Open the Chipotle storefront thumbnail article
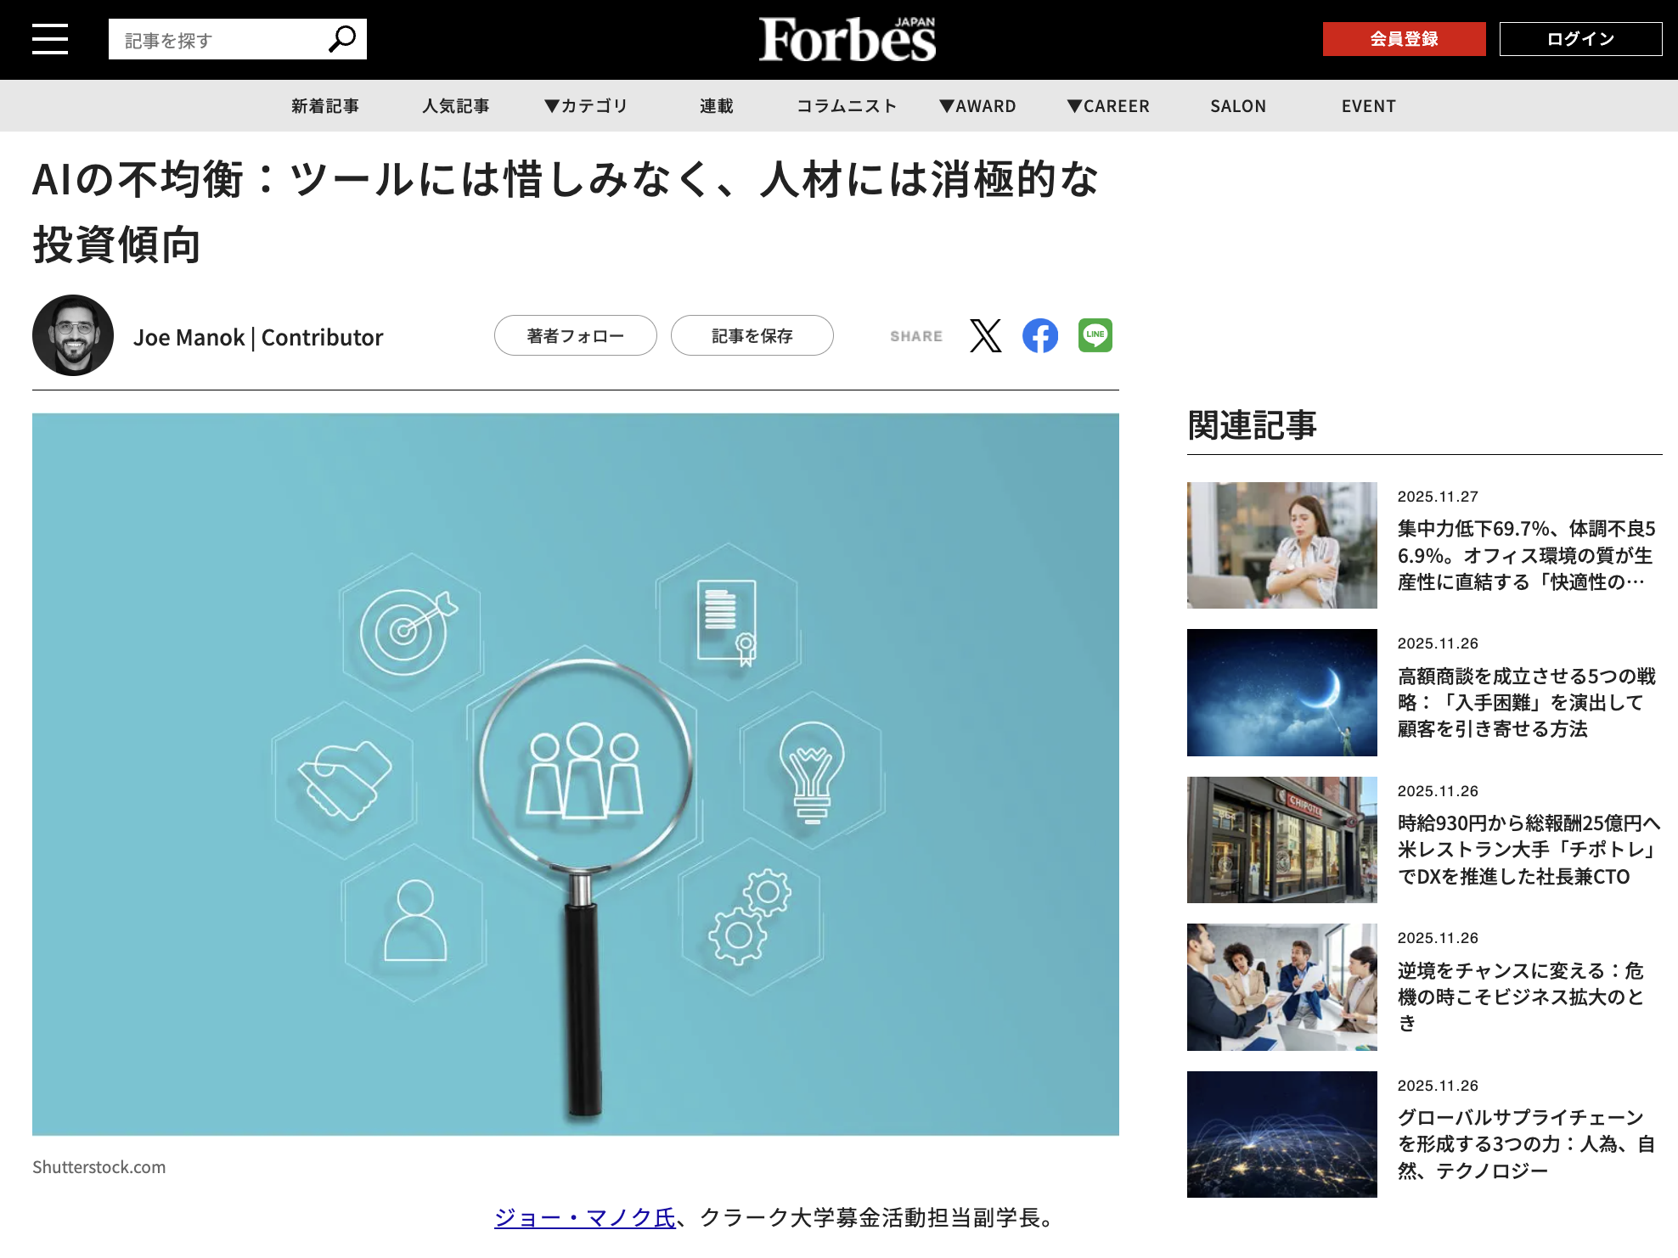The width and height of the screenshot is (1678, 1258). click(1281, 840)
